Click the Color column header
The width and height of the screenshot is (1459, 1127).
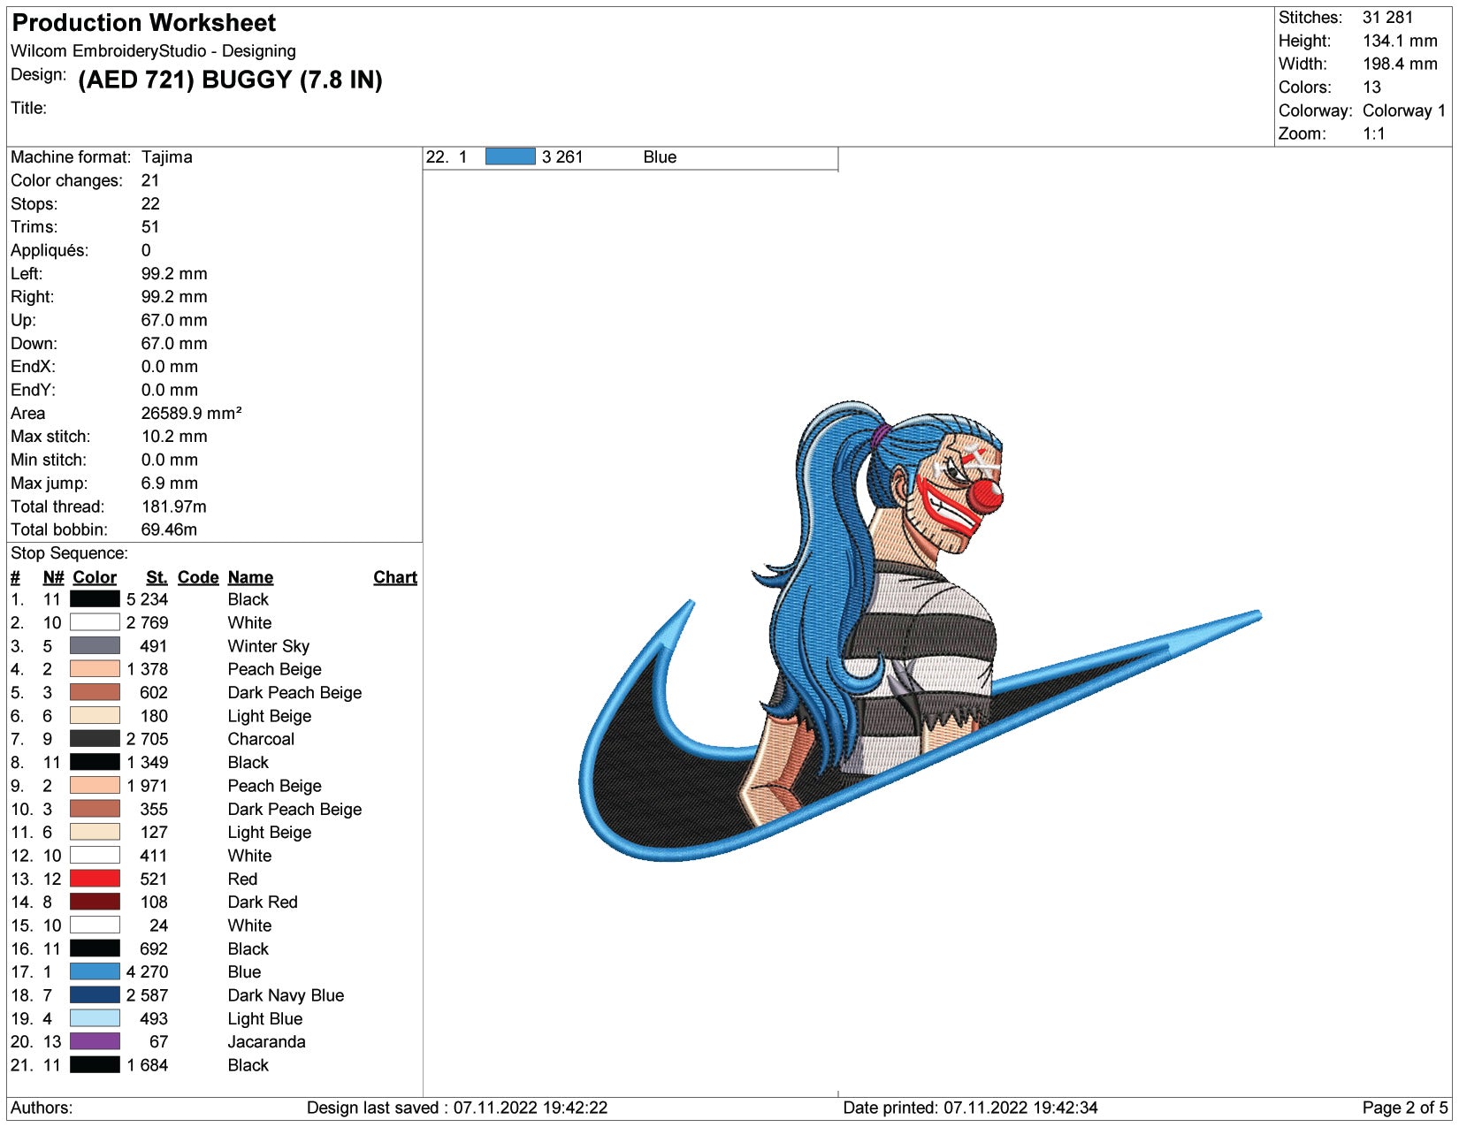[x=95, y=577]
